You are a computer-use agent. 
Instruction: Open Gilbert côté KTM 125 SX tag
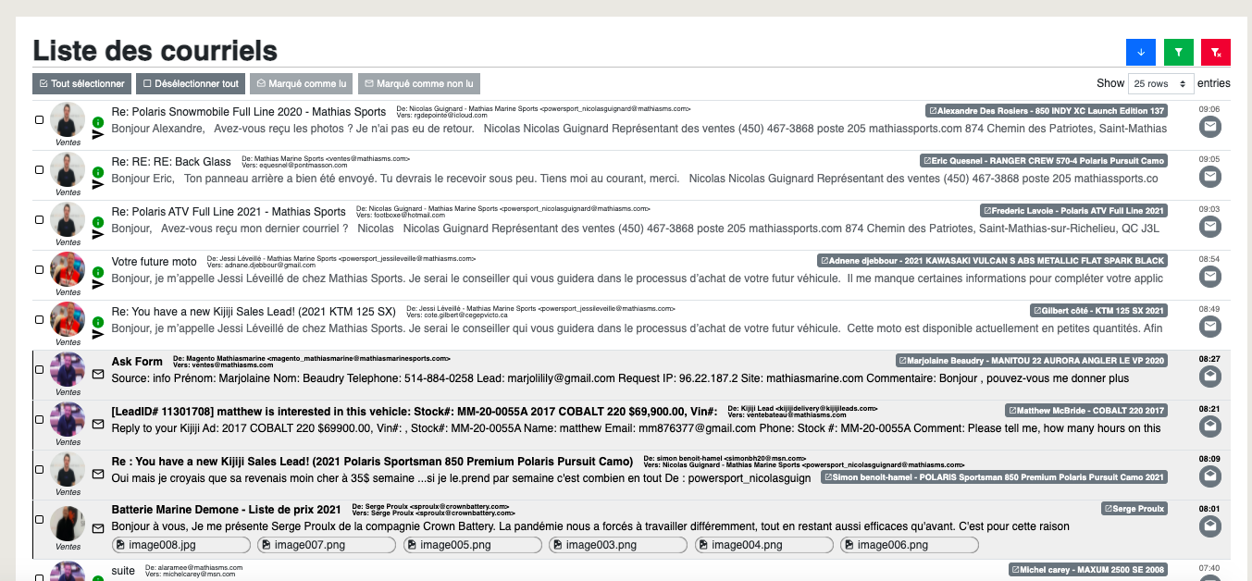1098,310
